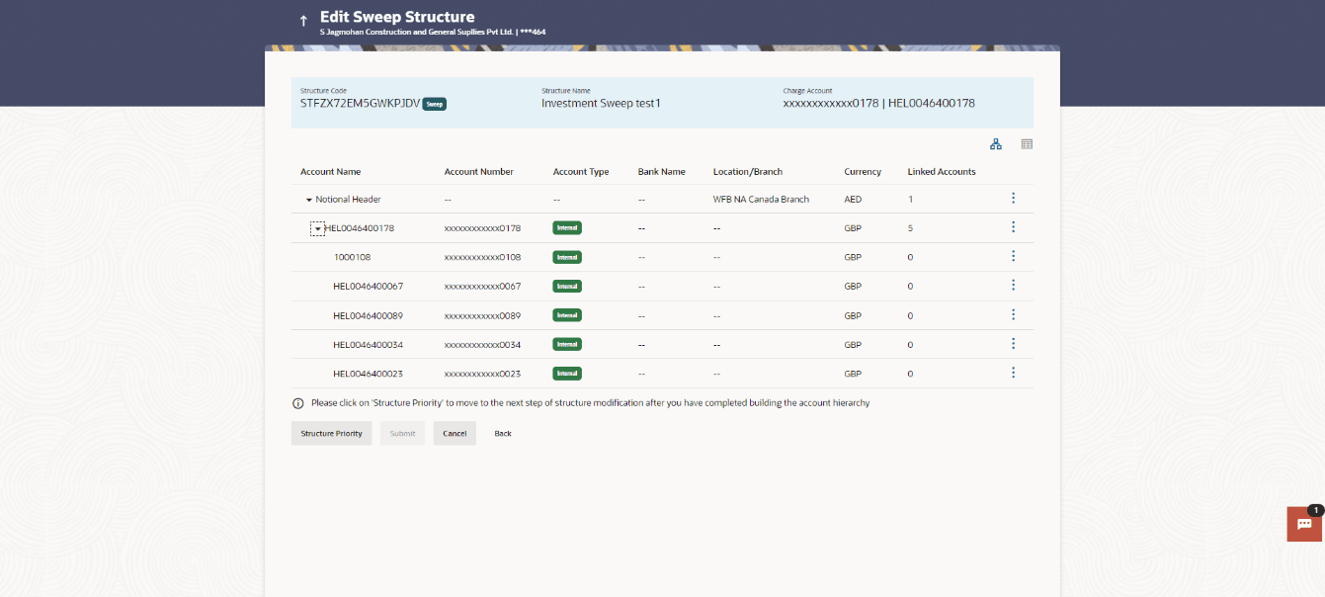Image resolution: width=1325 pixels, height=597 pixels.
Task: Click account number ending 0034
Action: (x=482, y=345)
